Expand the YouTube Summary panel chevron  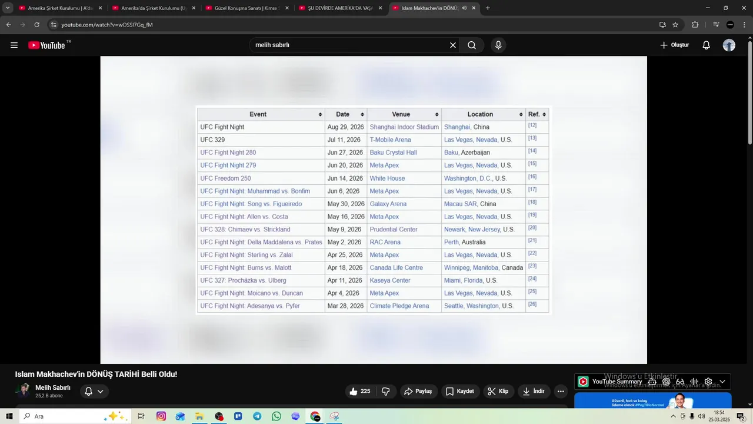[722, 382]
